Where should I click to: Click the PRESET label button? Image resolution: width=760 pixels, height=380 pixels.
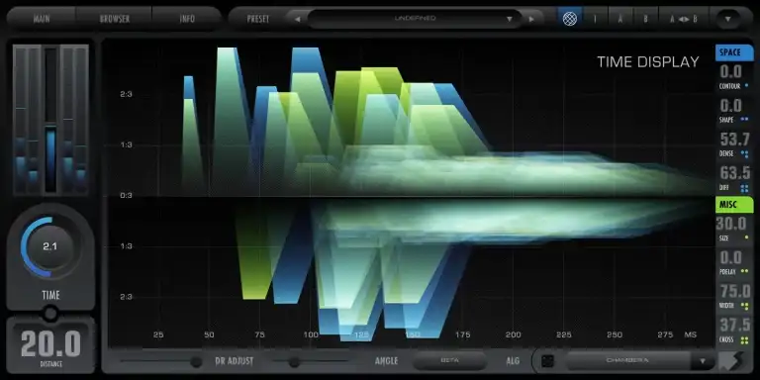coord(258,19)
